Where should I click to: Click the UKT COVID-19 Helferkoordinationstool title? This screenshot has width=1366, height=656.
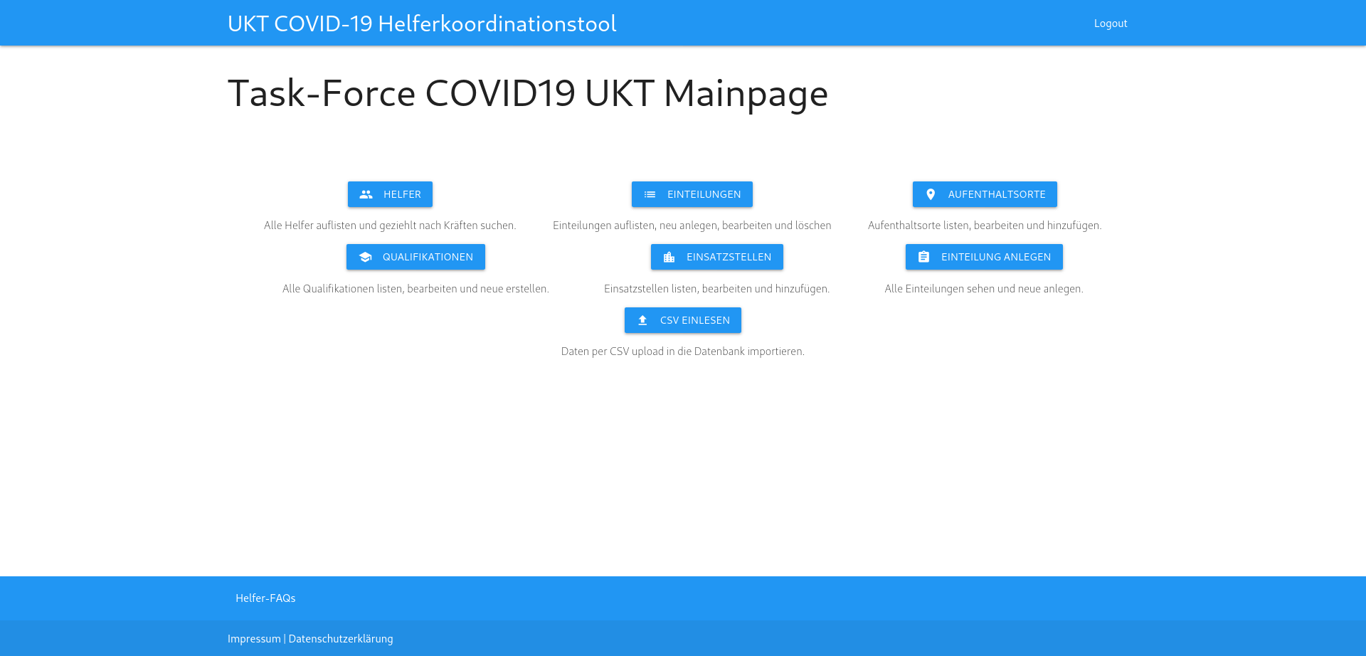coord(422,23)
